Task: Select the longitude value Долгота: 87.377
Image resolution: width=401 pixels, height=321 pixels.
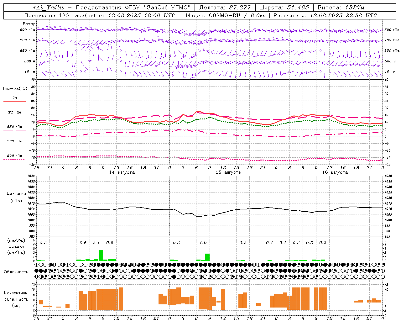Action: 225,8
